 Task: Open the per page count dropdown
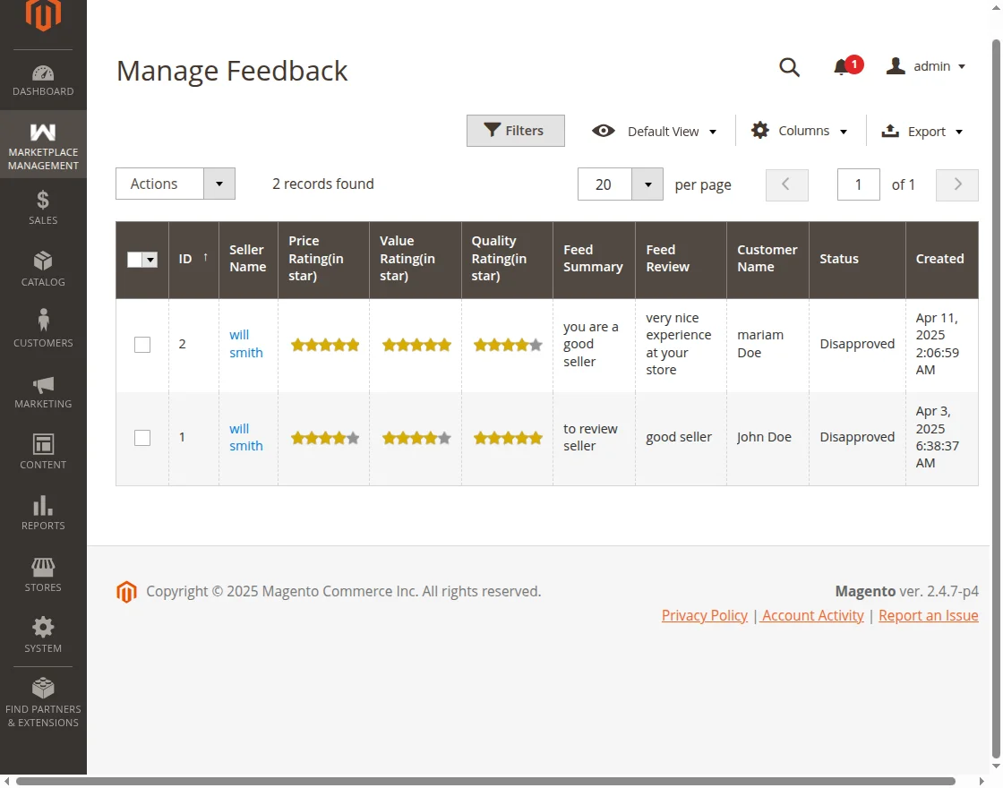coord(647,184)
